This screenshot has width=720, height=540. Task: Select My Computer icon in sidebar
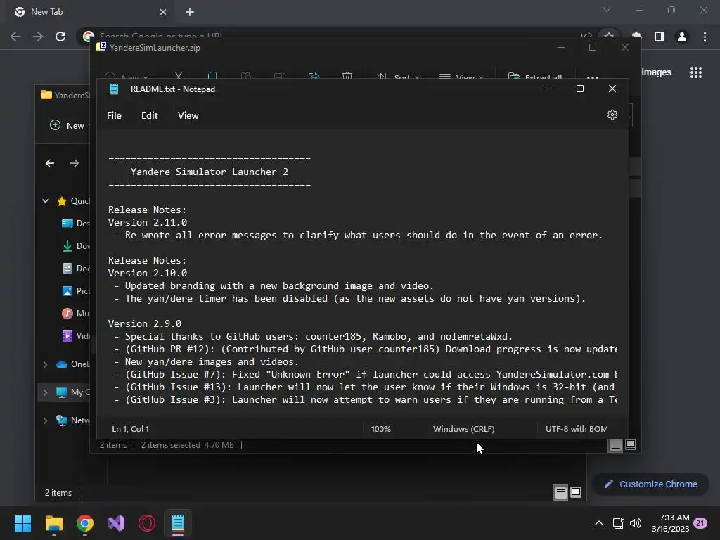[62, 393]
